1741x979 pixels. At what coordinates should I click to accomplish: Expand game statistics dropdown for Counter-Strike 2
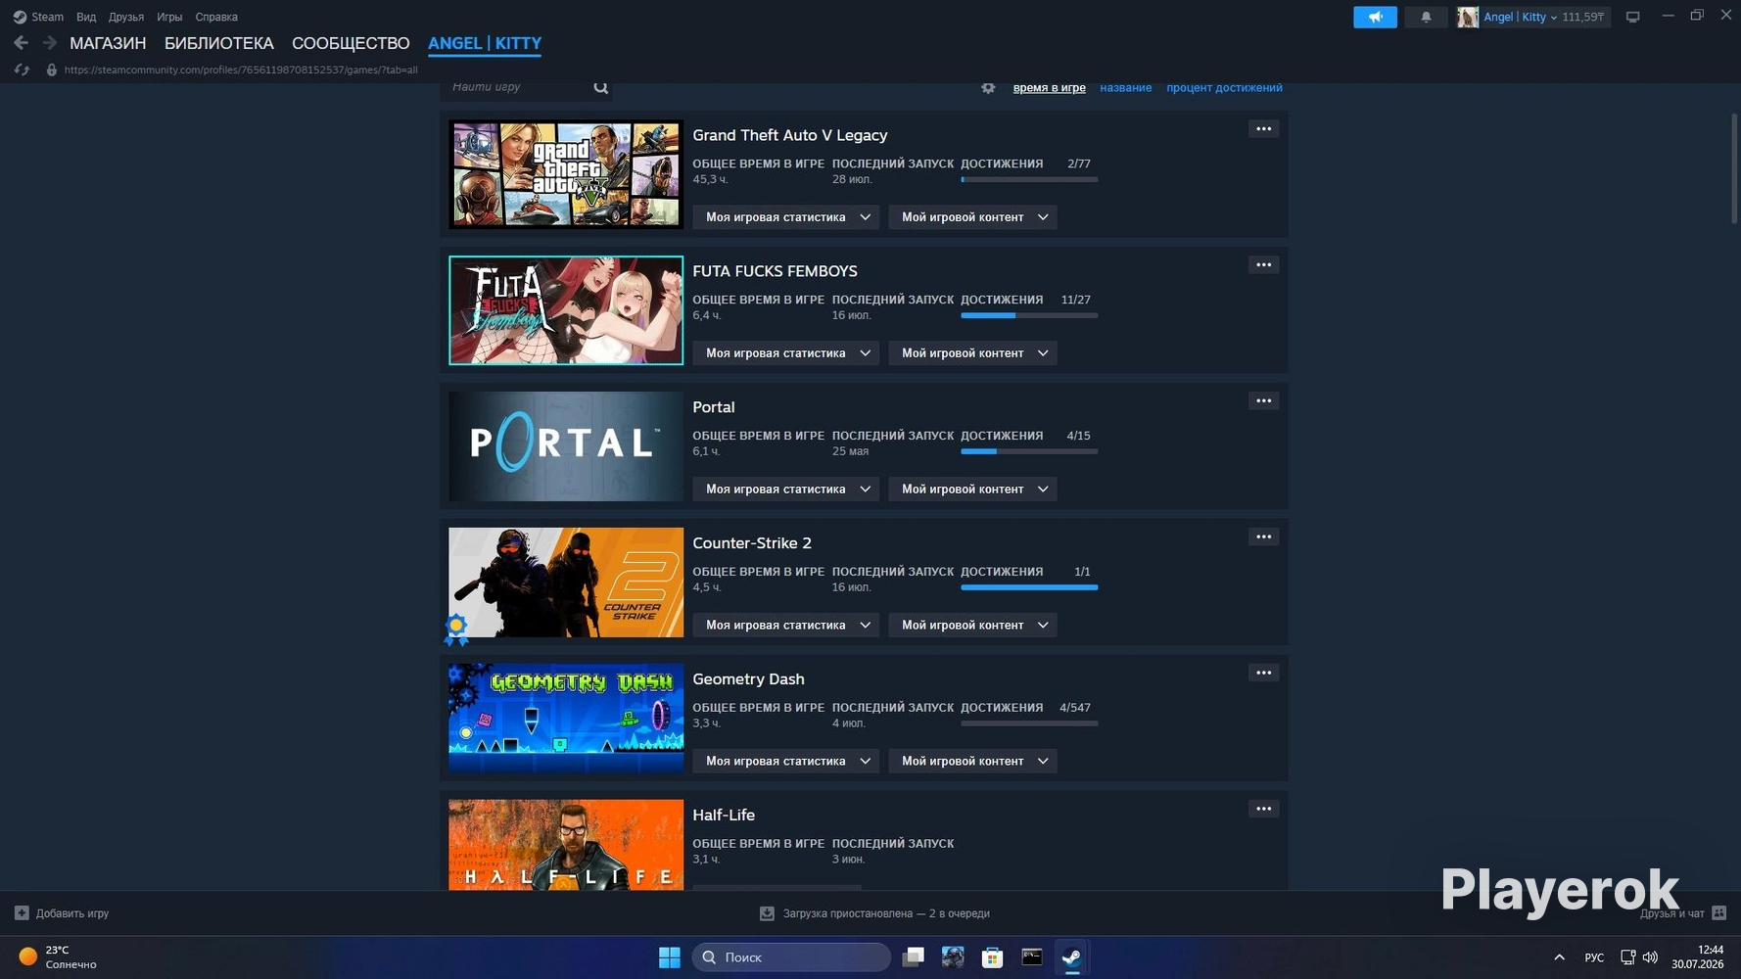[785, 626]
